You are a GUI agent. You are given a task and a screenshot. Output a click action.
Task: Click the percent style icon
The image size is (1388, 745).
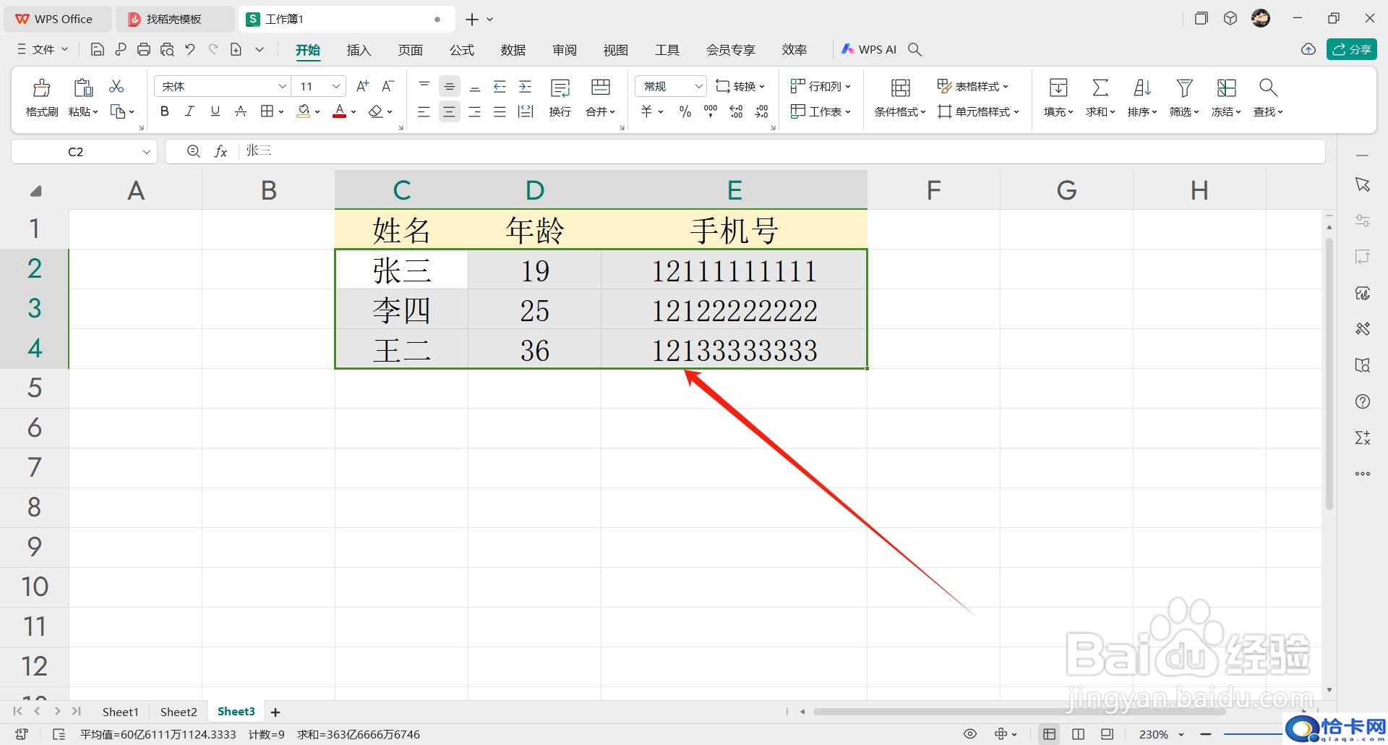(x=685, y=111)
